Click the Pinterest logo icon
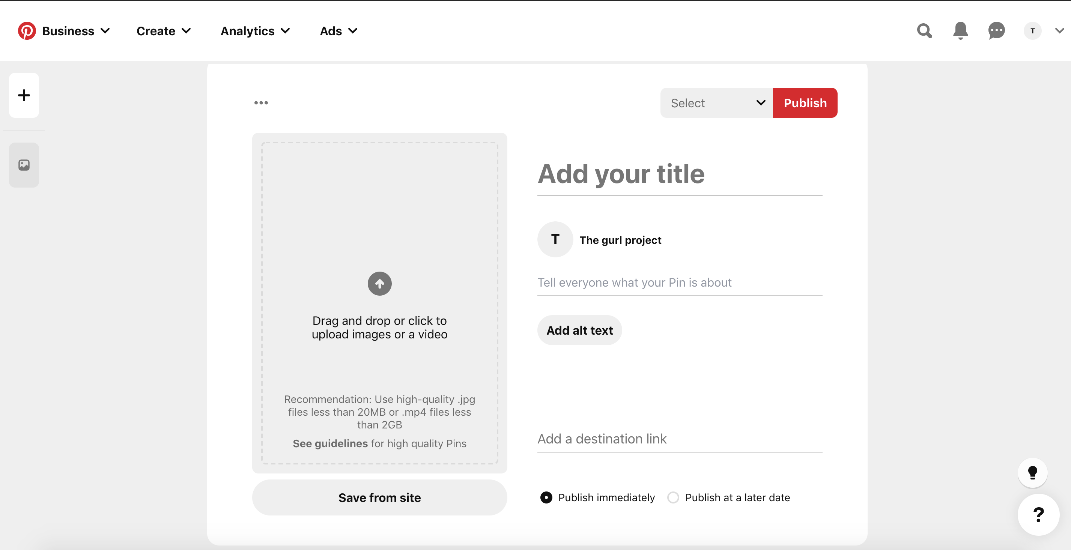 (27, 31)
